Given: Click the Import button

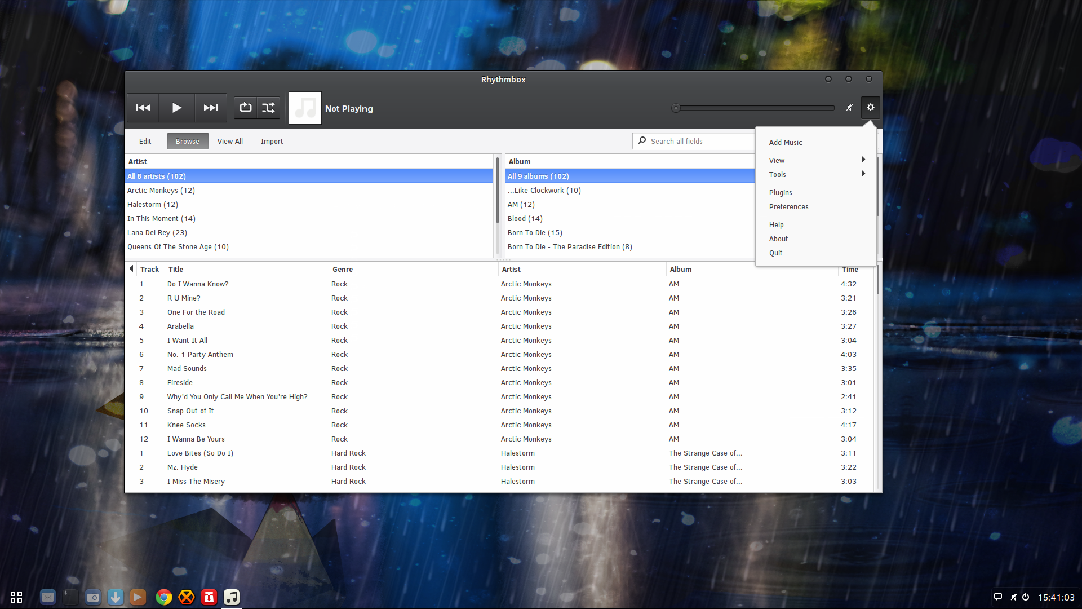Looking at the screenshot, I should point(272,142).
